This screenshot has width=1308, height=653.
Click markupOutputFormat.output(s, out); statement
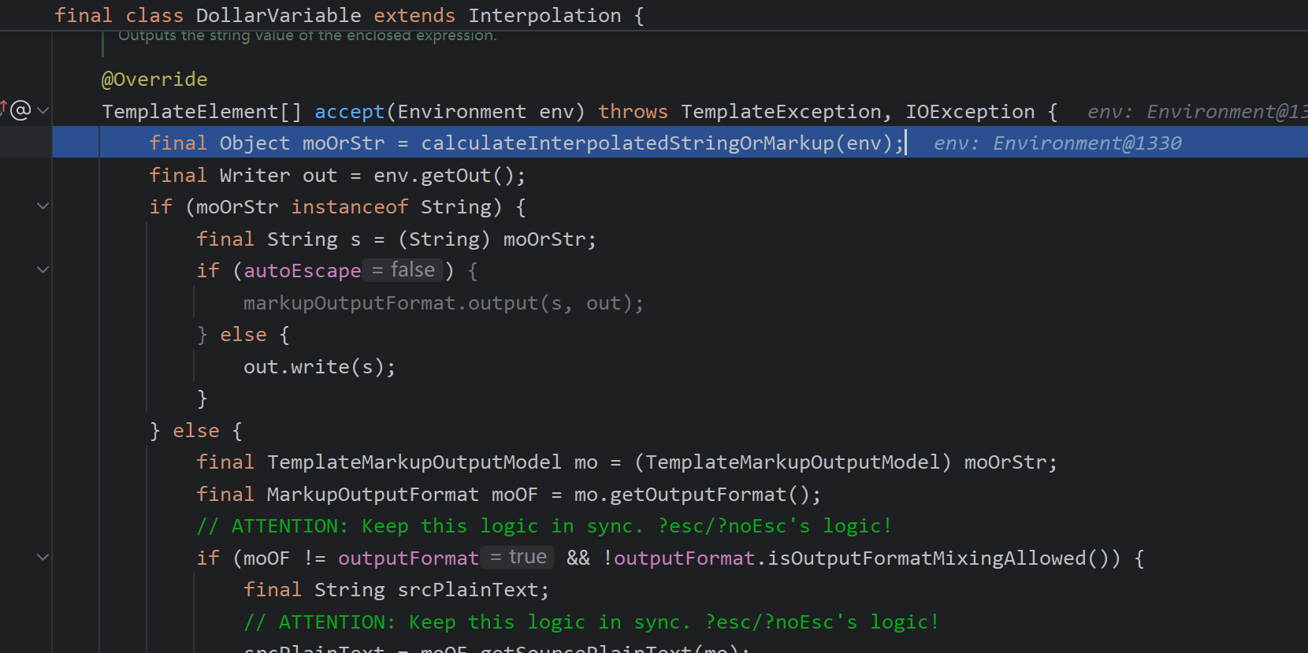tap(444, 303)
